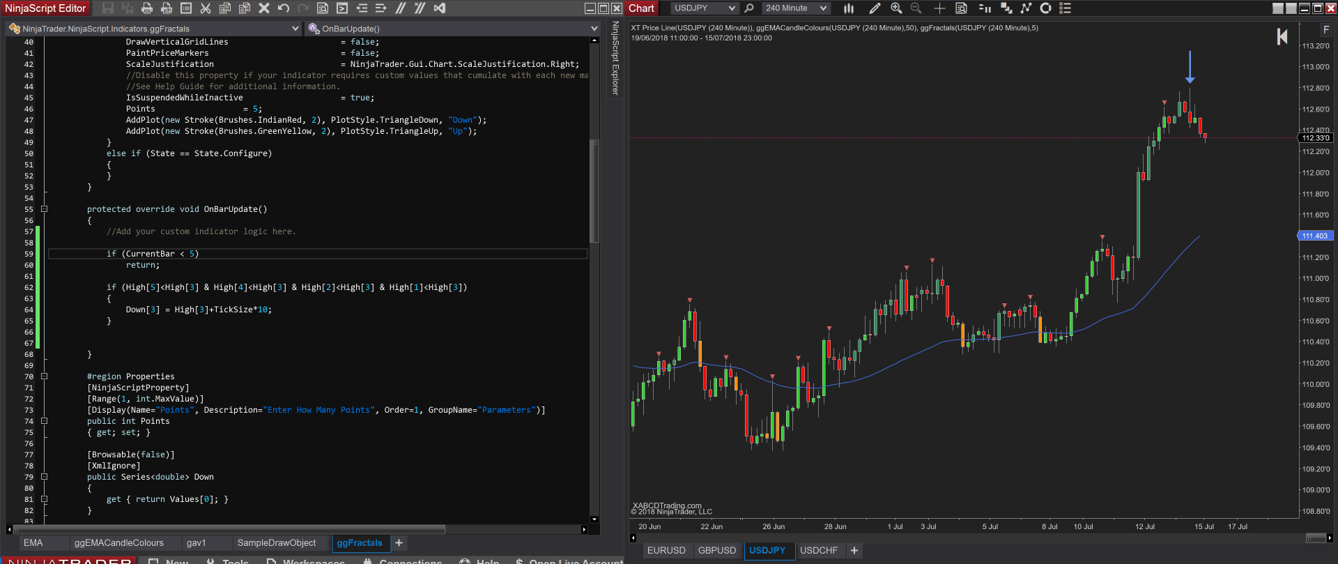Save the NinjaScript file
Viewport: 1338px width, 564px height.
click(108, 8)
